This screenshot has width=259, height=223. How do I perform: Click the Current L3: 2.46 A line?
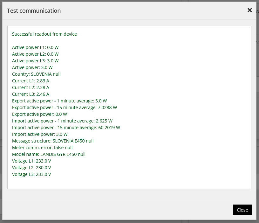[31, 94]
